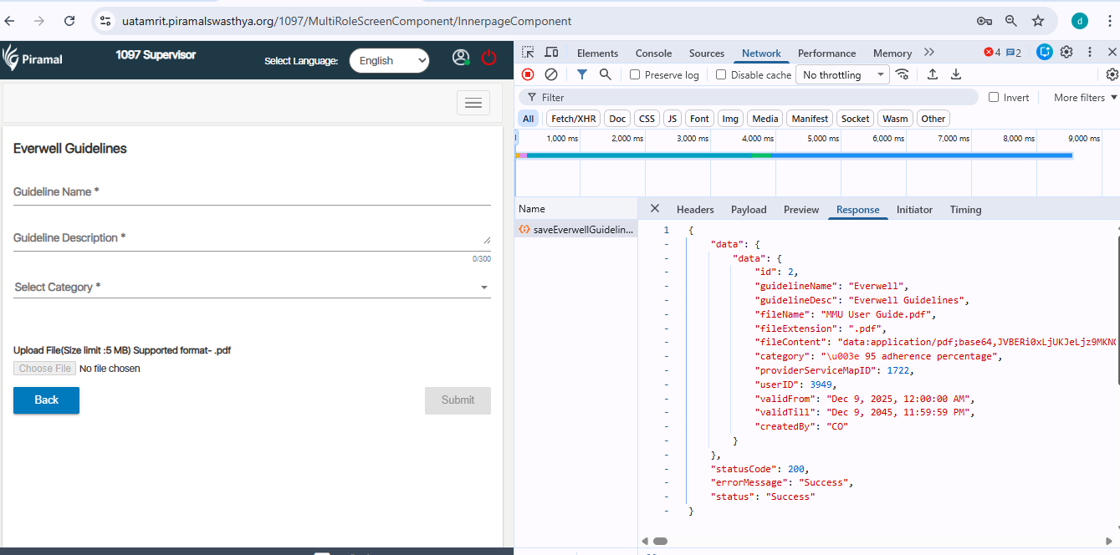1120x555 pixels.
Task: Click the red power logout icon
Action: click(x=489, y=59)
